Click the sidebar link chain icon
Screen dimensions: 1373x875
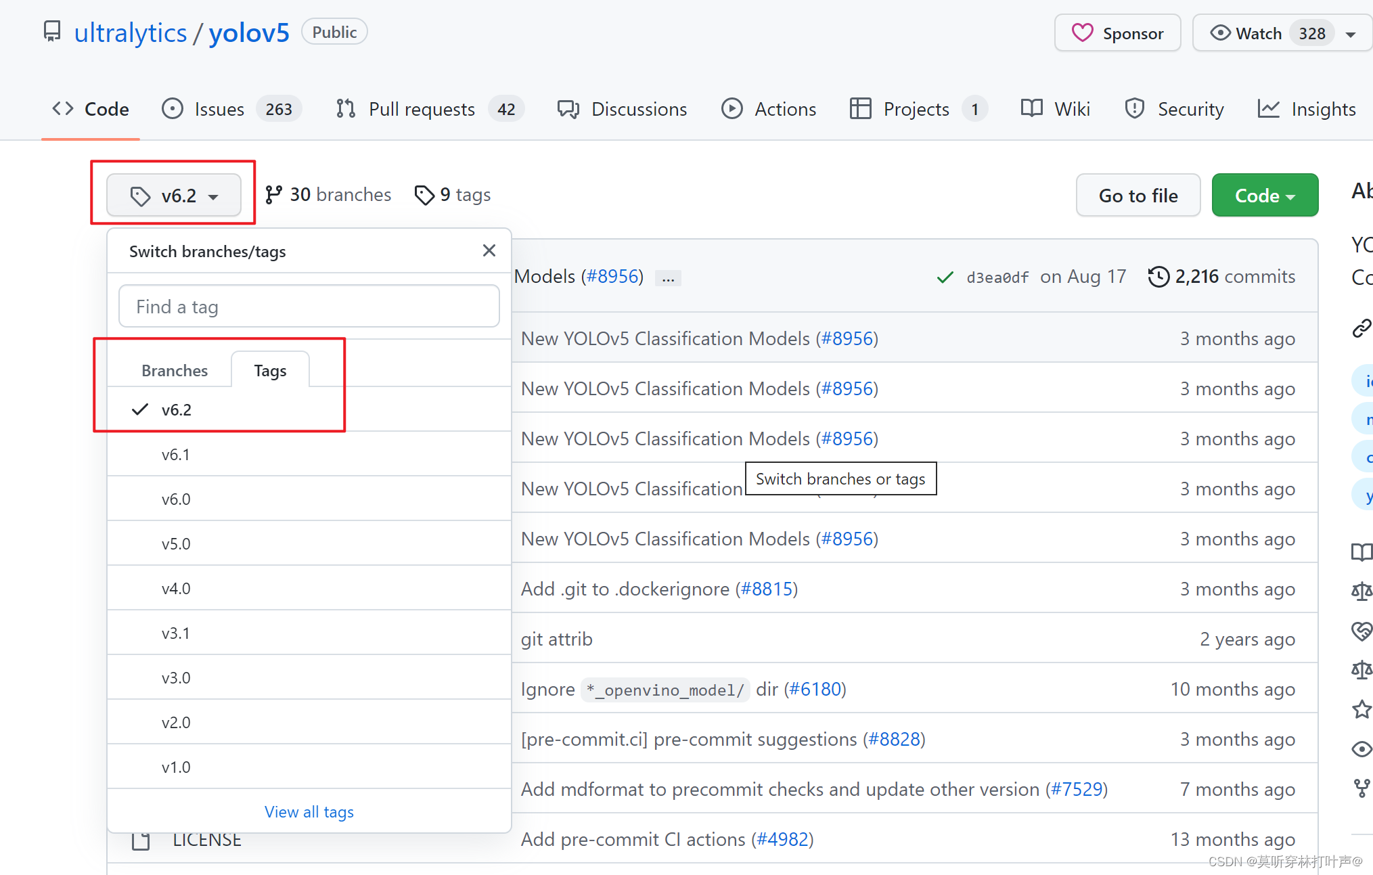click(1361, 328)
